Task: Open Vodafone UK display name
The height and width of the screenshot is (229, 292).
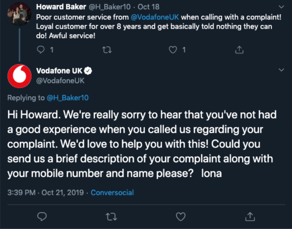Action: 59,71
